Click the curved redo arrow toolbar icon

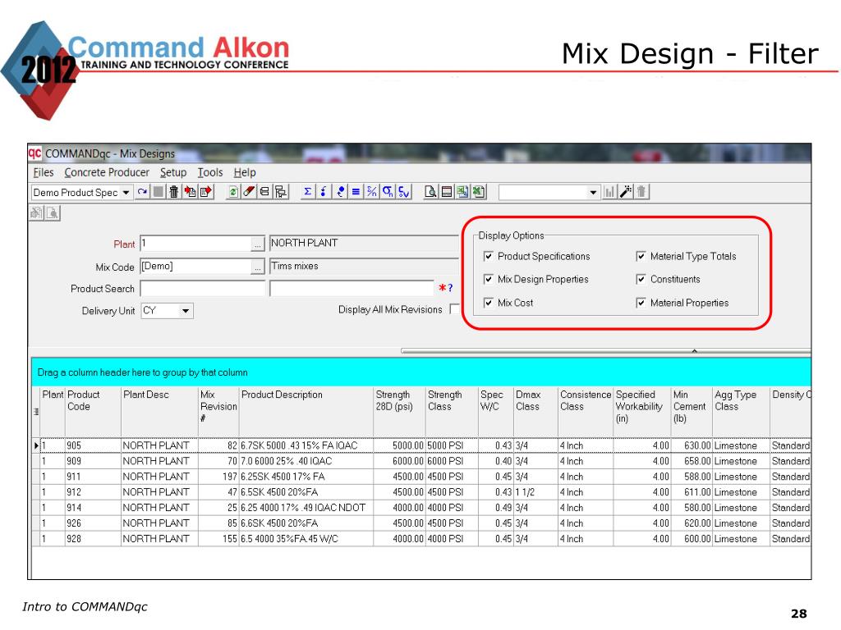pos(142,192)
